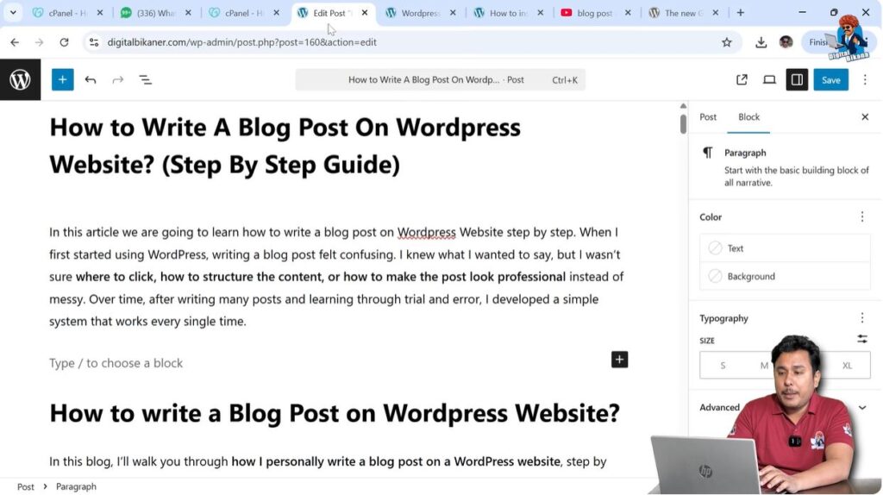The height and width of the screenshot is (495, 883).
Task: Open the tab search dropdown arrow
Action: 13,12
